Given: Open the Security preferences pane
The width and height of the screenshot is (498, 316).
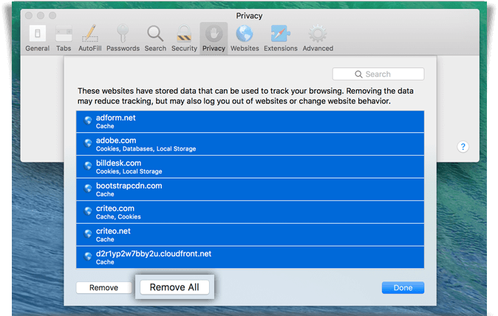Looking at the screenshot, I should [184, 38].
